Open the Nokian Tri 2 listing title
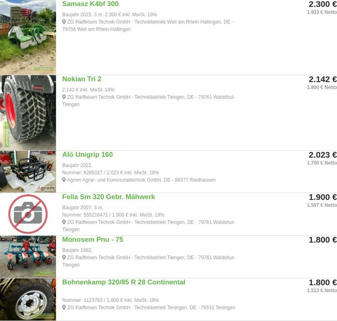 pyautogui.click(x=82, y=79)
